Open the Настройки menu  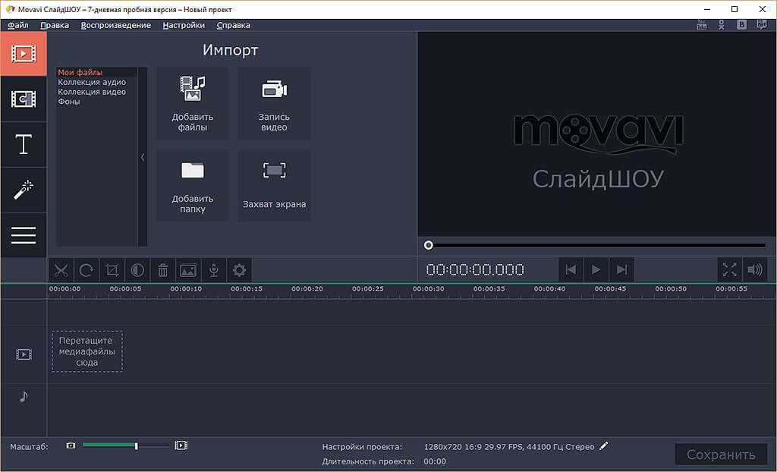(x=184, y=25)
